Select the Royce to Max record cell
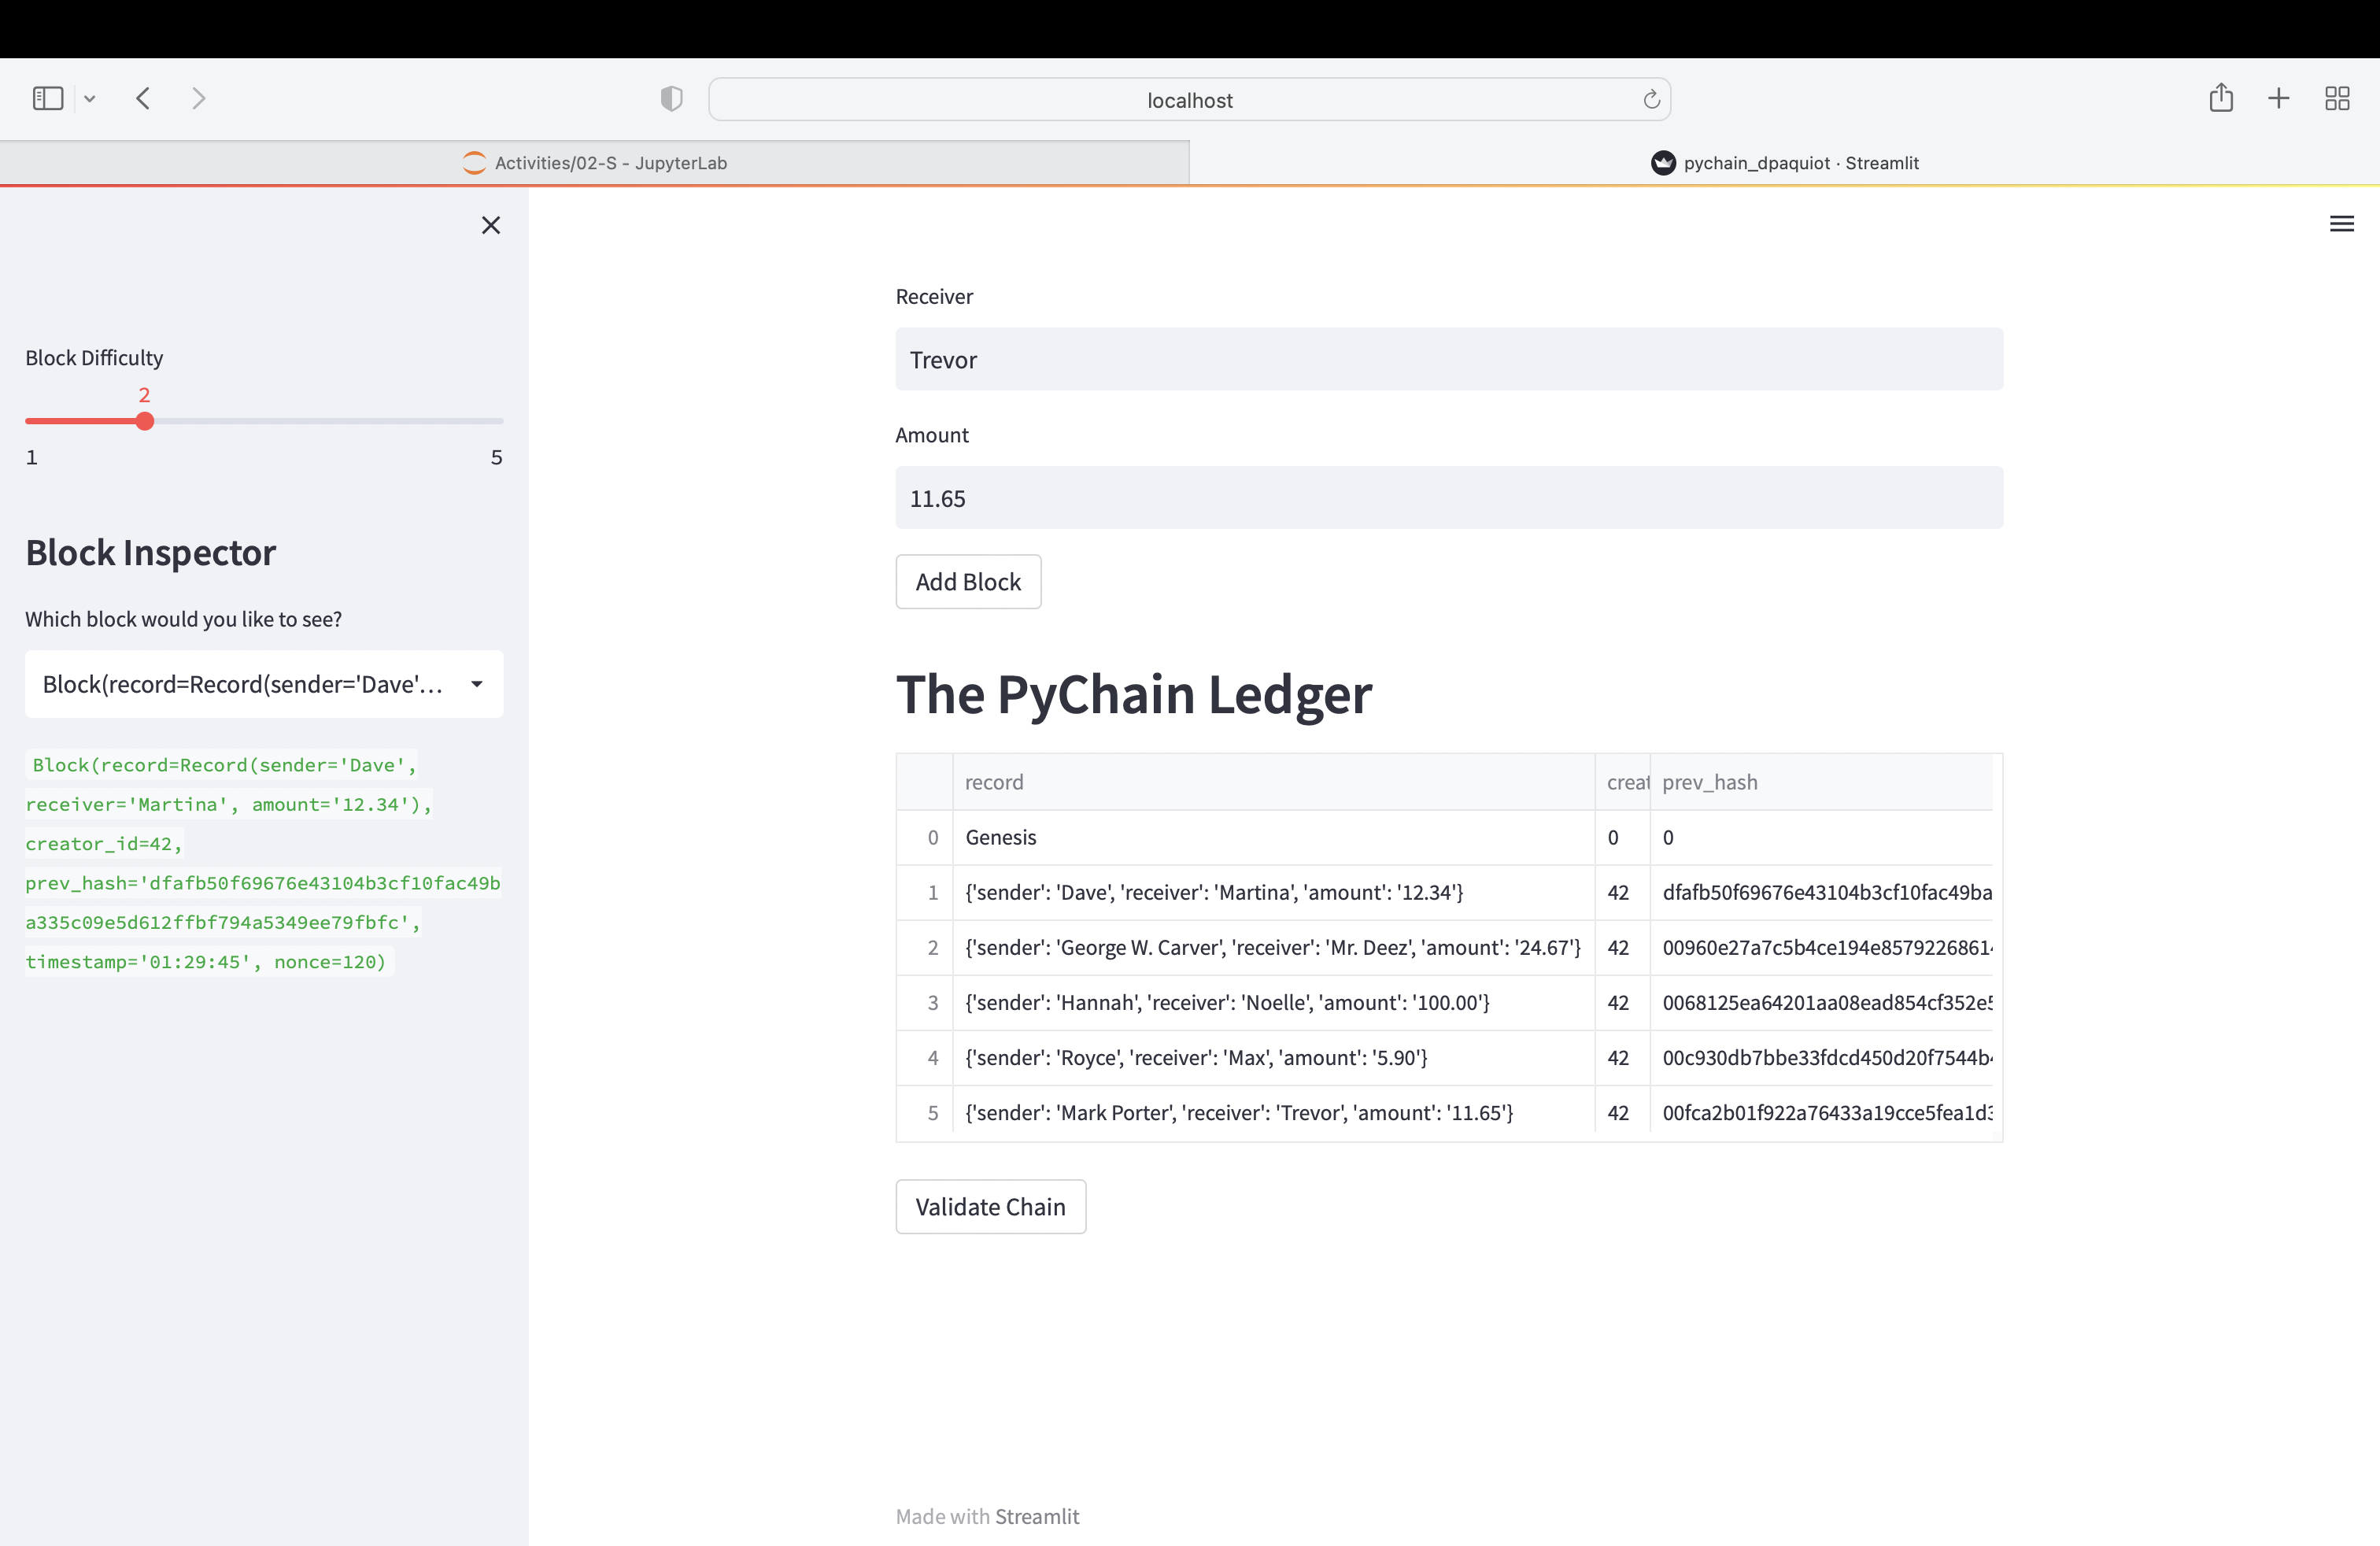This screenshot has height=1546, width=2380. tap(1274, 1057)
